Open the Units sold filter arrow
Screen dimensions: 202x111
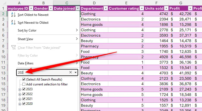pyautogui.click(x=166, y=8)
